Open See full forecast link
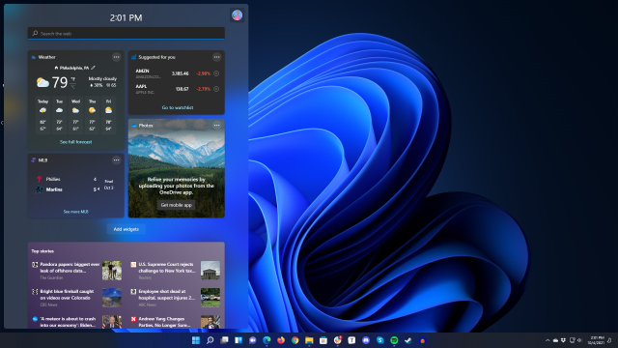 (x=75, y=142)
